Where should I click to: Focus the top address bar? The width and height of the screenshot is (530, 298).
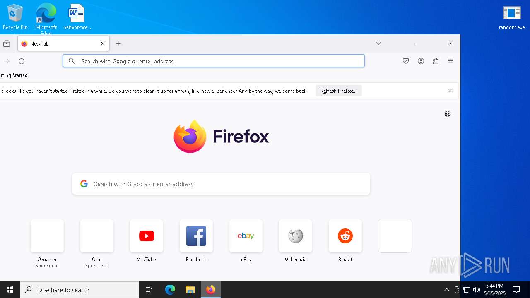214,61
